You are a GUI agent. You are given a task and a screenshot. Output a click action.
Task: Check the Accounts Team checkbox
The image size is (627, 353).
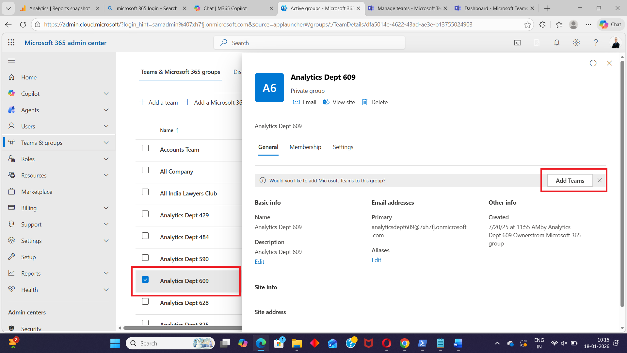pos(145,148)
